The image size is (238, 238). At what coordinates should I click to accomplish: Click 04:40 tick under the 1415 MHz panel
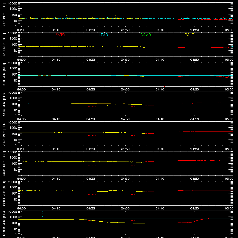160,119
